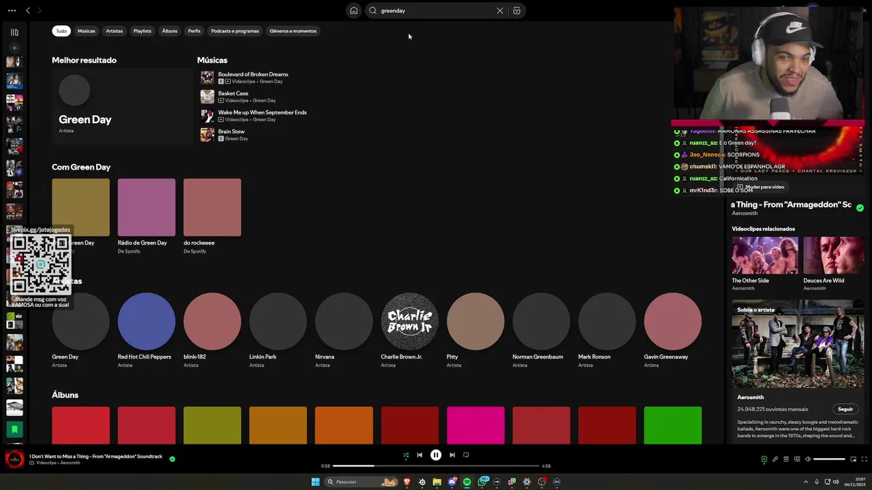Enter fullscreen player mode
This screenshot has width=872, height=490.
point(865,459)
